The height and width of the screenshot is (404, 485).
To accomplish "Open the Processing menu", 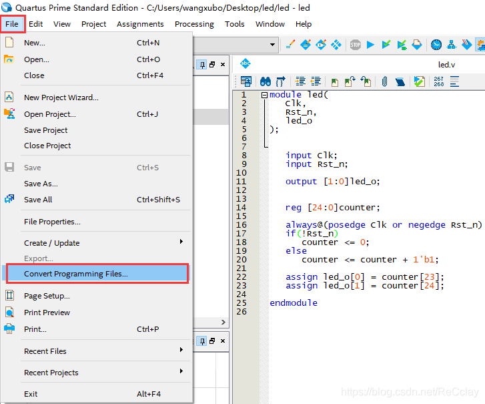I will (x=194, y=24).
